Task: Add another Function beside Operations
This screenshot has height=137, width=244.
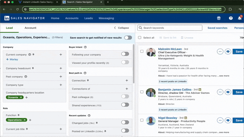Action: [x=30, y=120]
